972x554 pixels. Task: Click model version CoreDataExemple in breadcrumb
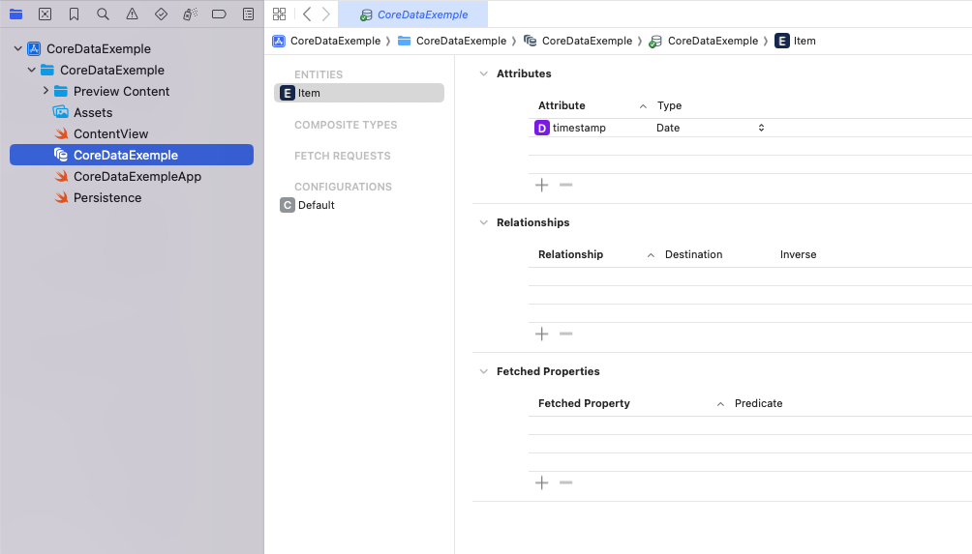click(704, 41)
